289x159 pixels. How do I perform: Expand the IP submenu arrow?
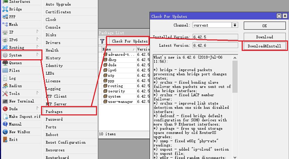pos(38,32)
